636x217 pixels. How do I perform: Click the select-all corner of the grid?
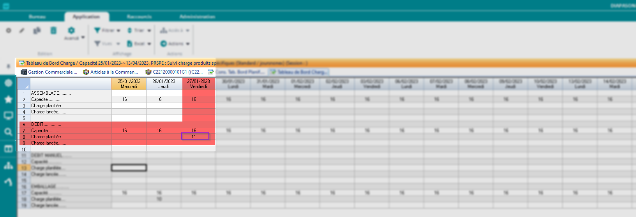click(24, 84)
